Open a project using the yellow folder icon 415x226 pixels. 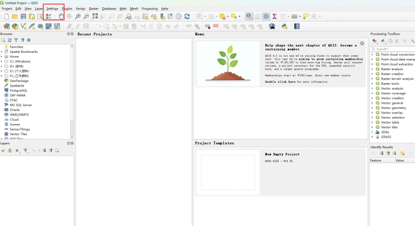15,17
